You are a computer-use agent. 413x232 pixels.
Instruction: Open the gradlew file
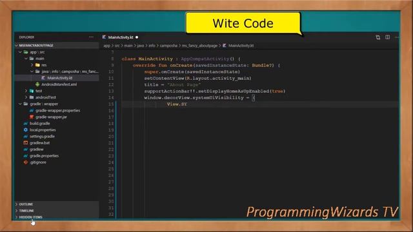(x=37, y=149)
